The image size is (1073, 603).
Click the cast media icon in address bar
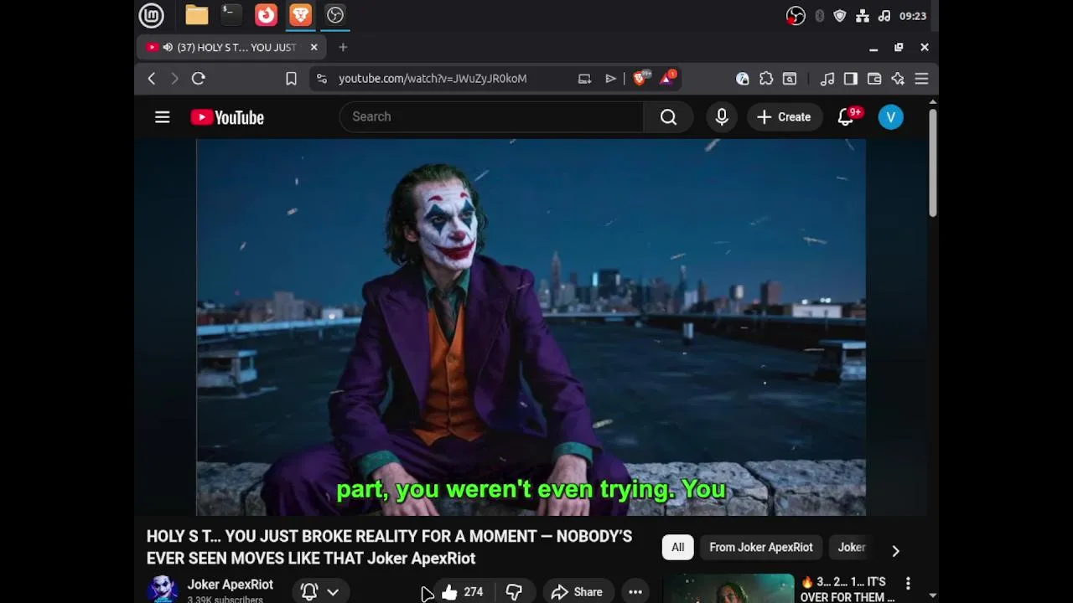coord(584,79)
